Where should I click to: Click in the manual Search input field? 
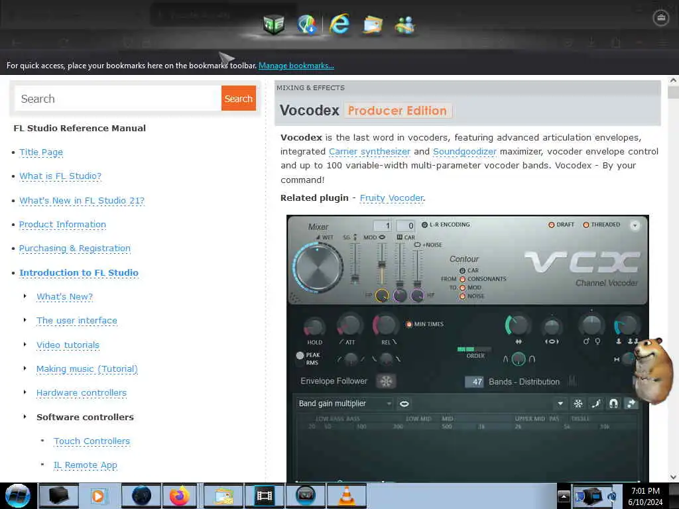pyautogui.click(x=118, y=98)
